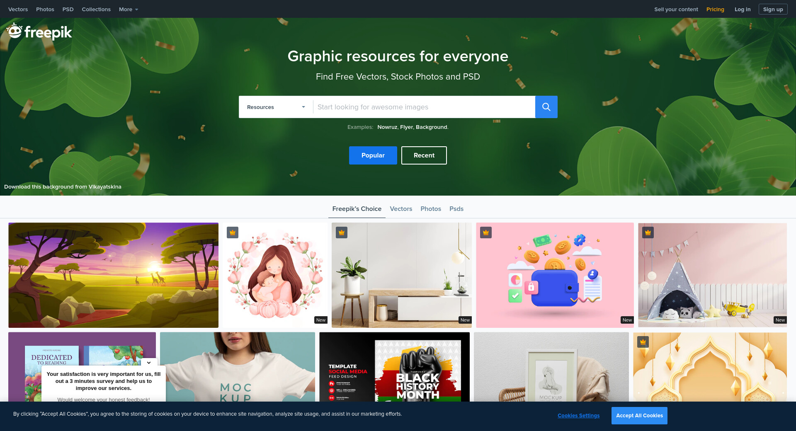Select the Photos tab below banner
This screenshot has height=431, width=796.
[430, 209]
